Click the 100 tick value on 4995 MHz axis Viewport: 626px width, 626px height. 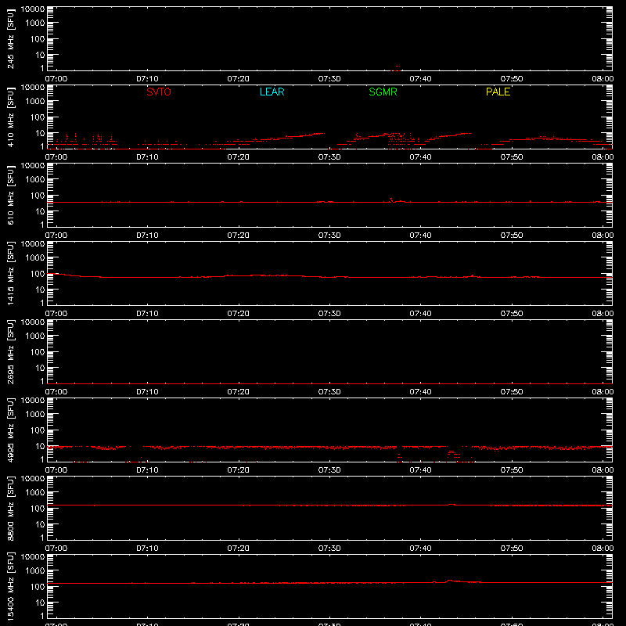(x=38, y=430)
